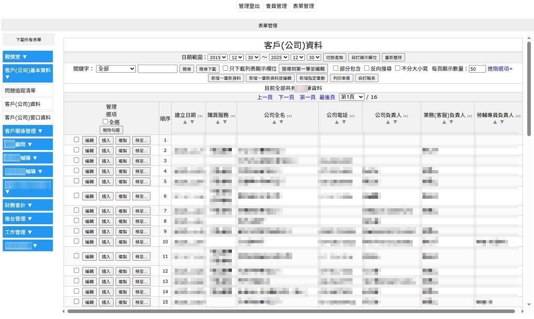Click the 每頁顯示數量 input field
Viewport: 534px width, 319px height.
(x=477, y=69)
